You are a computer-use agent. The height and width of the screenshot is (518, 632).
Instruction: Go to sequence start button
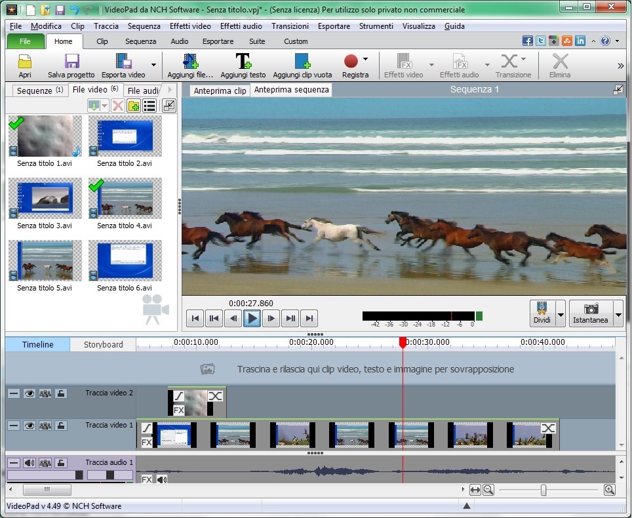point(195,319)
